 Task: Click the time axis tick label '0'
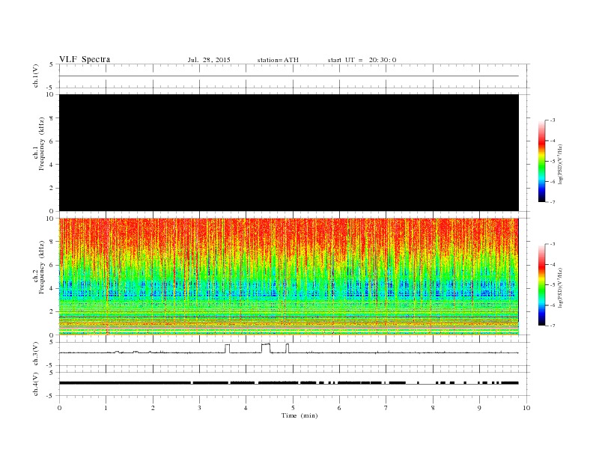point(59,408)
